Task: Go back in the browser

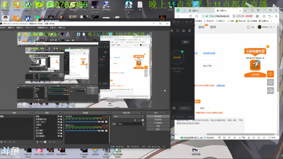Action: point(178,16)
